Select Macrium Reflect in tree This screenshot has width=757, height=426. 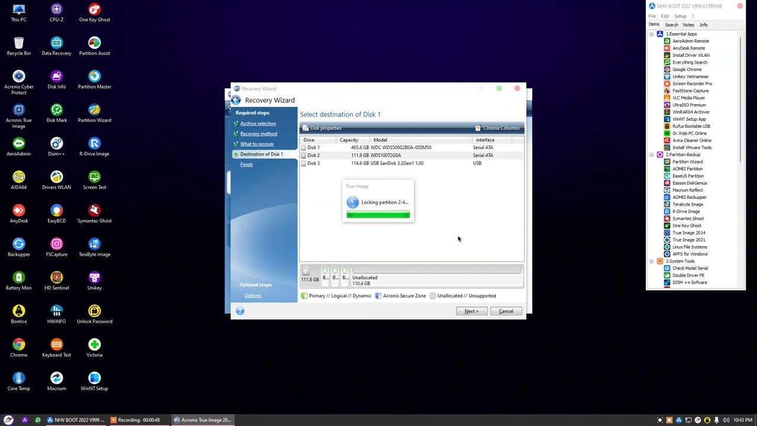tap(683, 190)
